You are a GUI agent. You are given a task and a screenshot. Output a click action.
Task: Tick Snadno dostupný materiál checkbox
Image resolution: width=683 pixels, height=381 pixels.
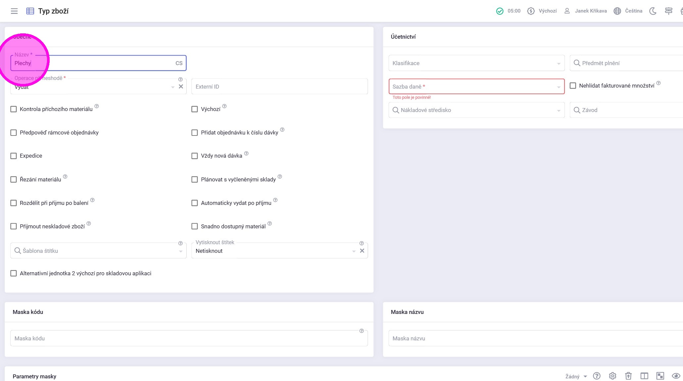(x=195, y=226)
